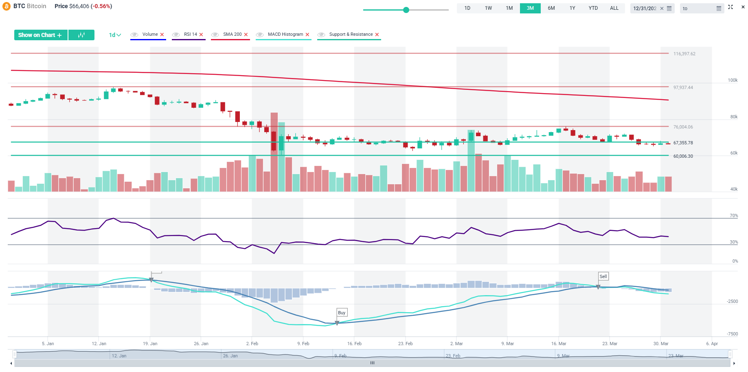This screenshot has height=372, width=748.
Task: Open calendar picker for end date
Action: (x=719, y=9)
